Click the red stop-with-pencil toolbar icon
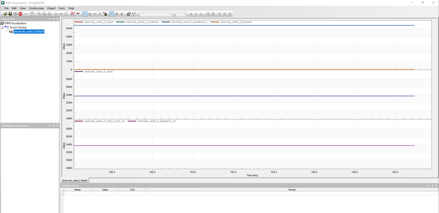 point(72,14)
